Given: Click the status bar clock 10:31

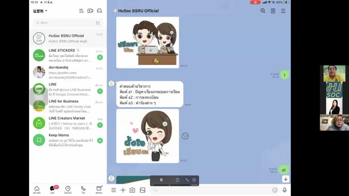Looking at the screenshot, I should tap(34, 2).
